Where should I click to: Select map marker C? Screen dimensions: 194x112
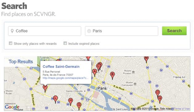[98, 67]
